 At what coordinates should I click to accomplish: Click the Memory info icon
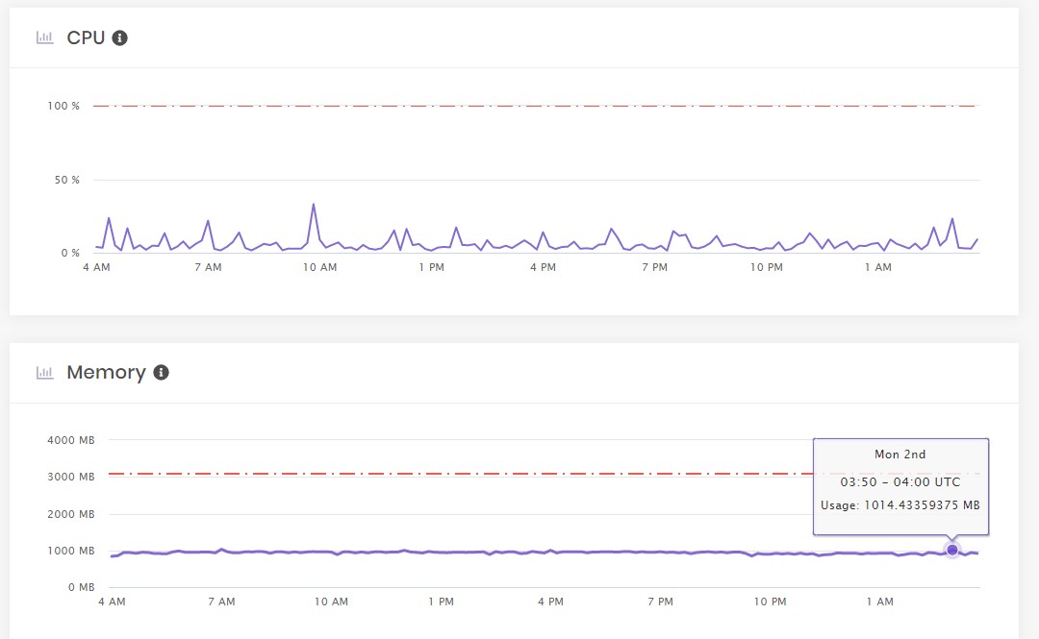click(x=161, y=372)
